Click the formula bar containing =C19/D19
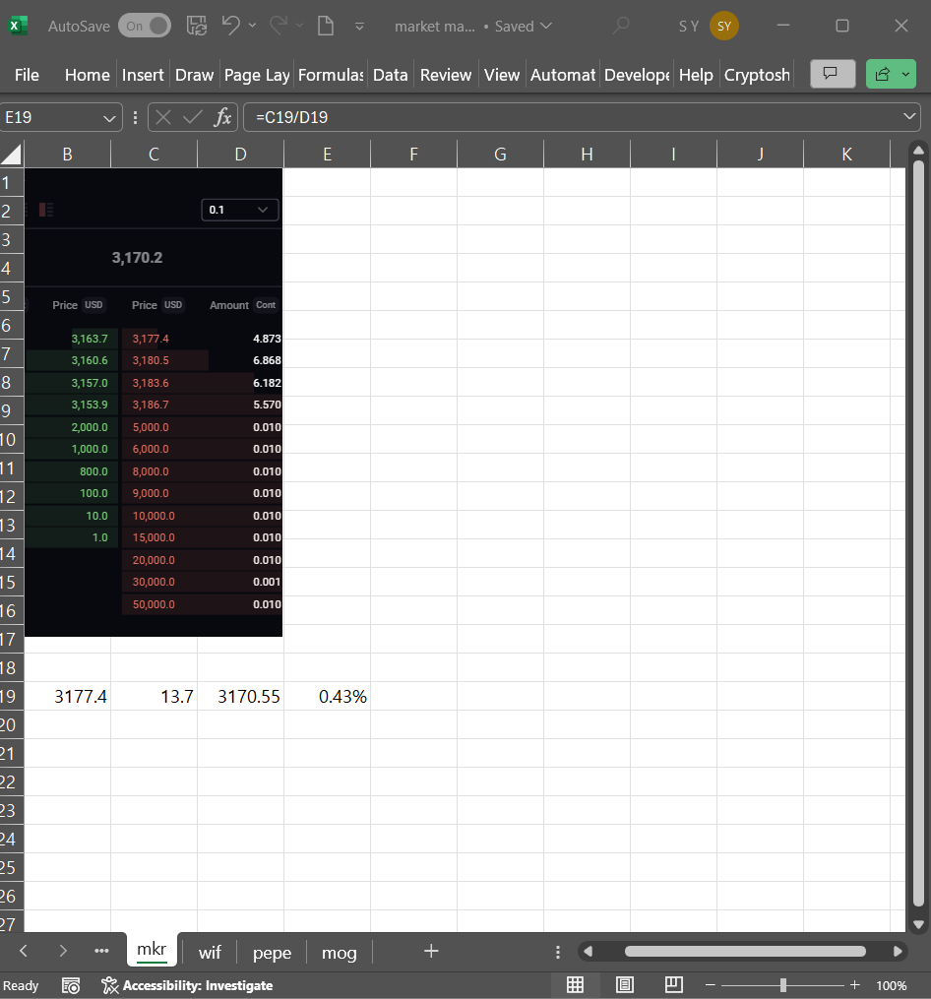931x999 pixels. [572, 117]
